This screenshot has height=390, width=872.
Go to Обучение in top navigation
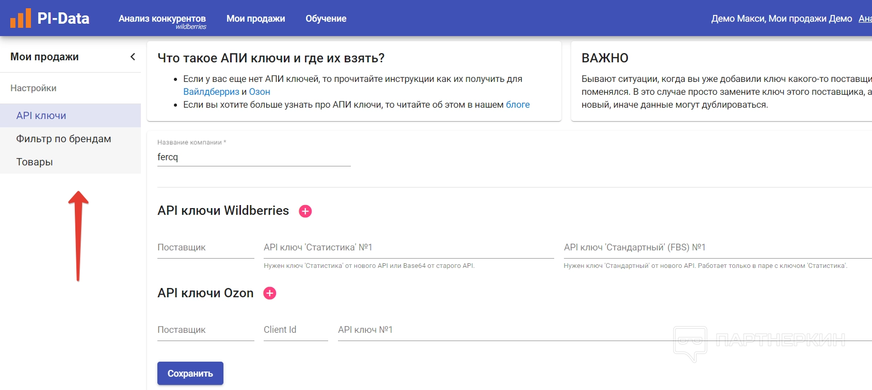(326, 19)
